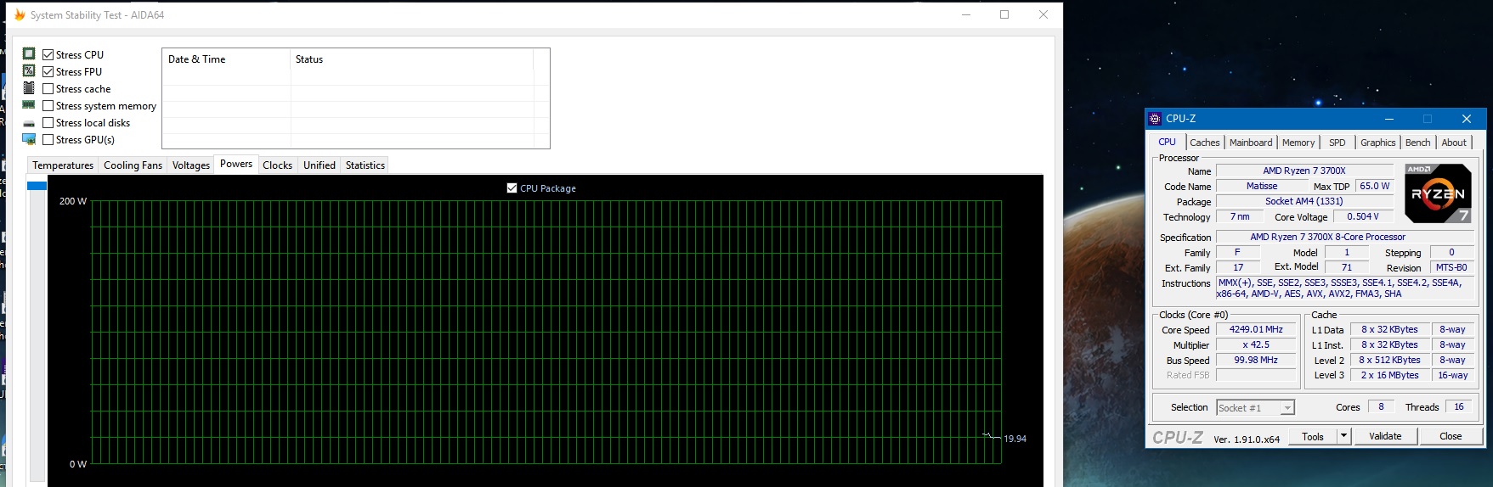Click the Level 3 cache 2 x 16 MBytes value
The width and height of the screenshot is (1493, 487).
click(x=1389, y=375)
